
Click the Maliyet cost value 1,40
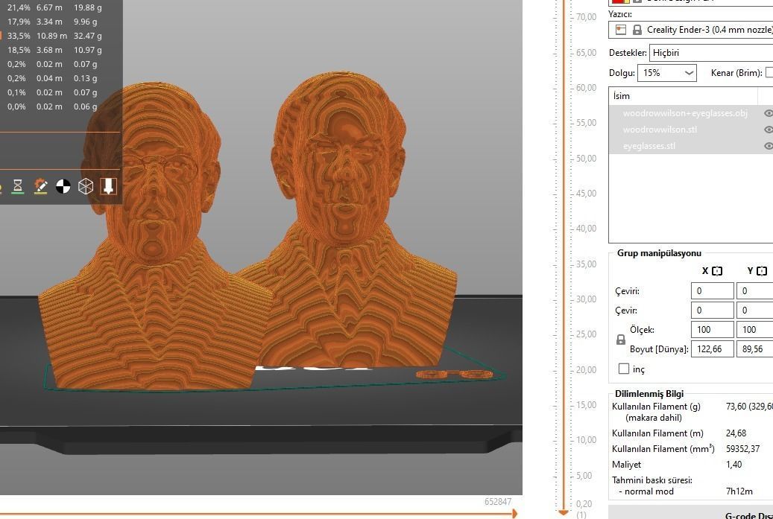[x=734, y=465]
